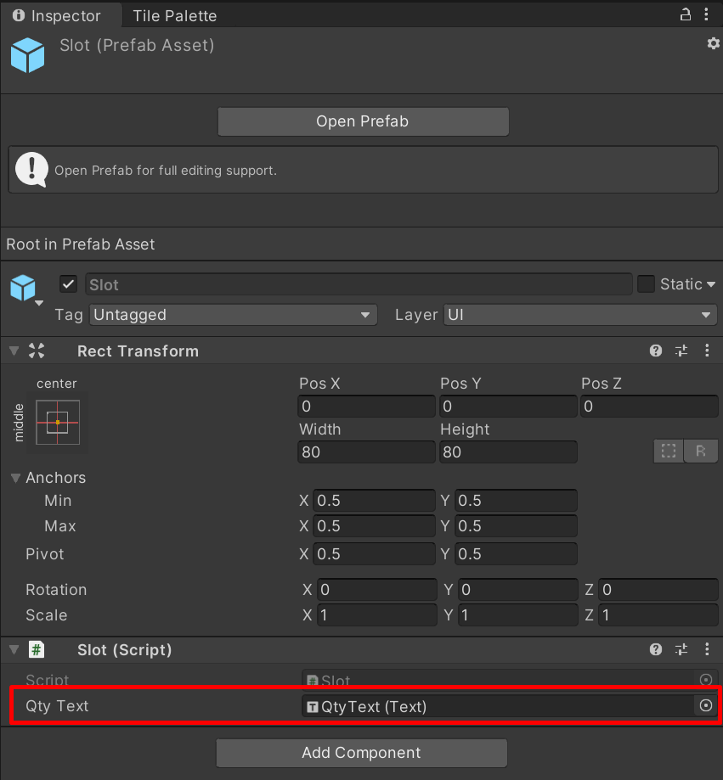723x780 pixels.
Task: Click the Rotation X field
Action: 377,590
